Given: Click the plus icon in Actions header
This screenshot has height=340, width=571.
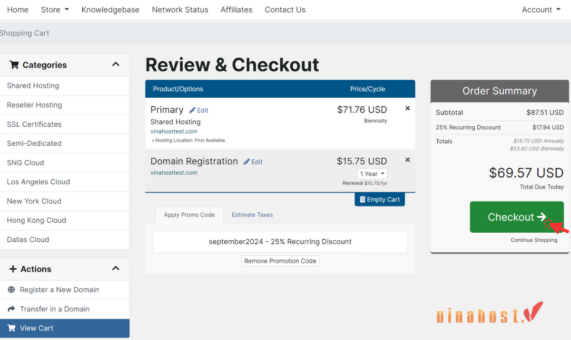Looking at the screenshot, I should (13, 269).
